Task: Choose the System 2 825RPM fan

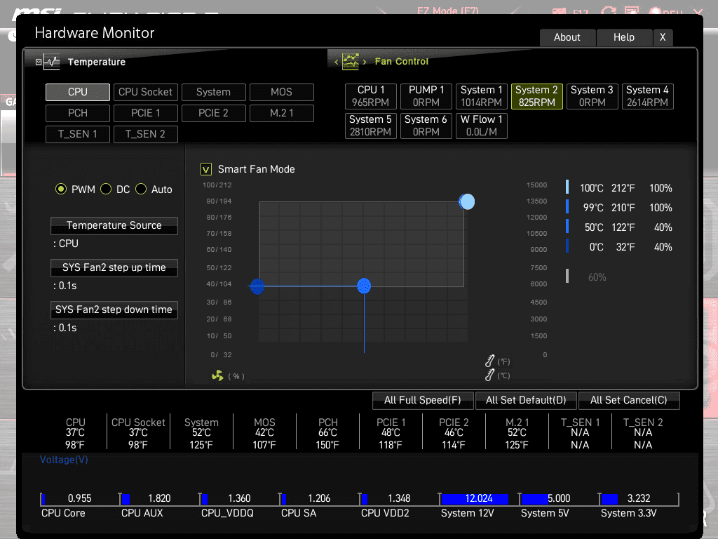Action: pyautogui.click(x=536, y=96)
